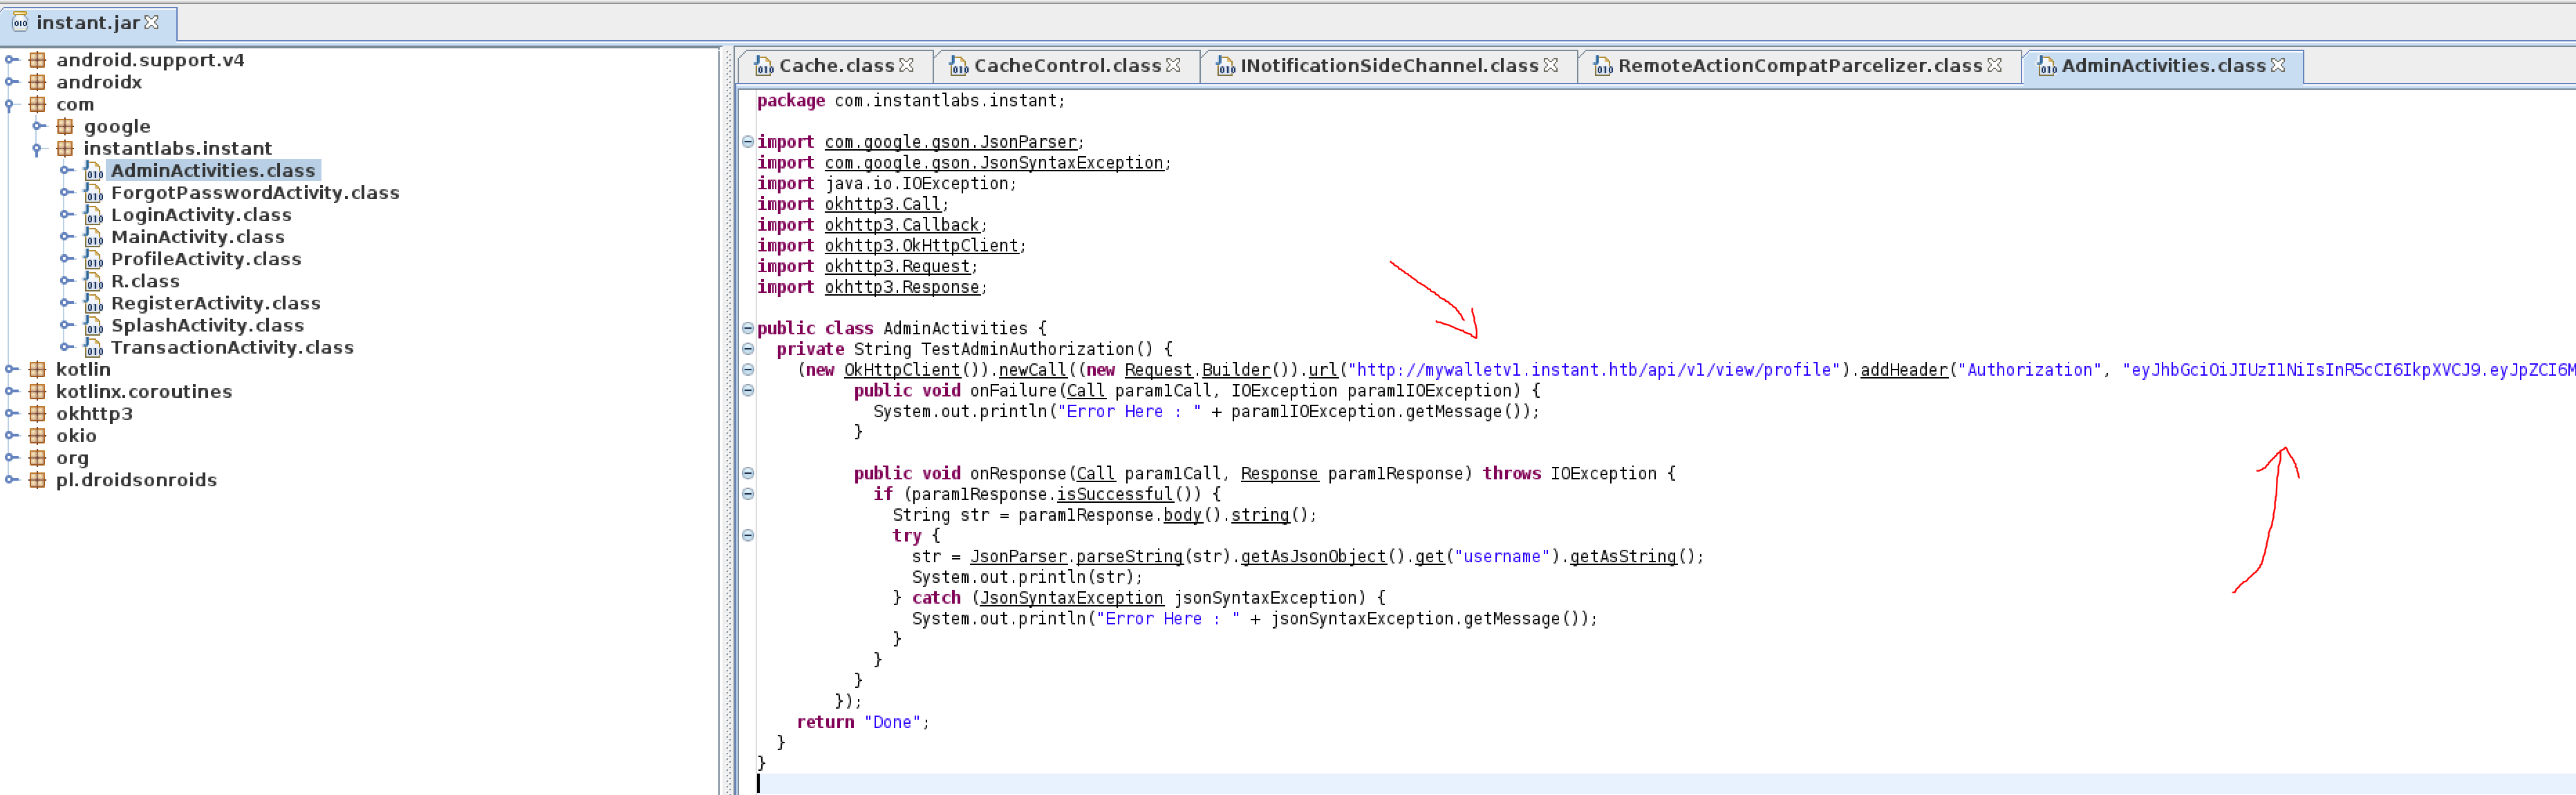Viewport: 2576px width, 795px height.
Task: Collapse the instantlabs.instant package node
Action: click(x=38, y=149)
